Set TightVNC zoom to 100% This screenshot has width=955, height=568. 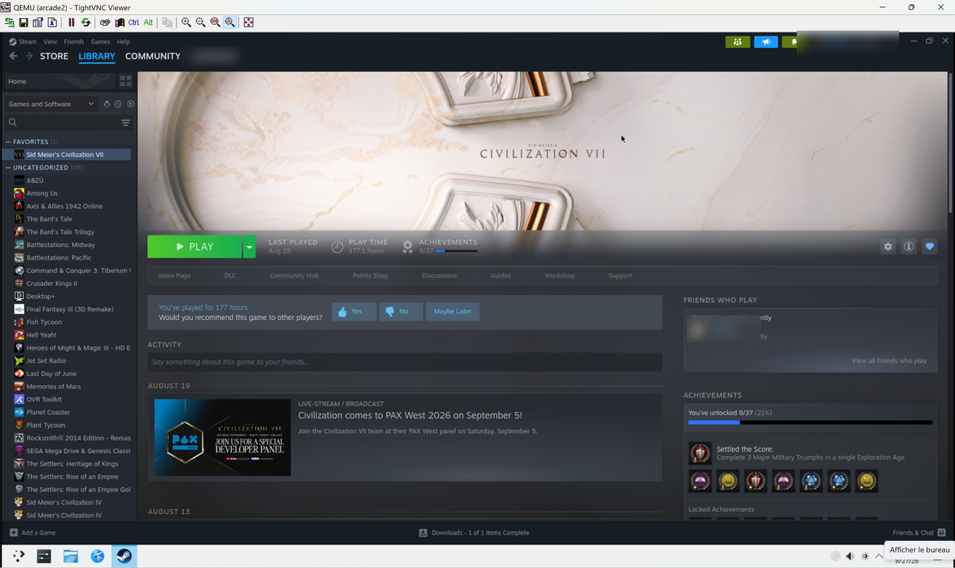point(215,23)
